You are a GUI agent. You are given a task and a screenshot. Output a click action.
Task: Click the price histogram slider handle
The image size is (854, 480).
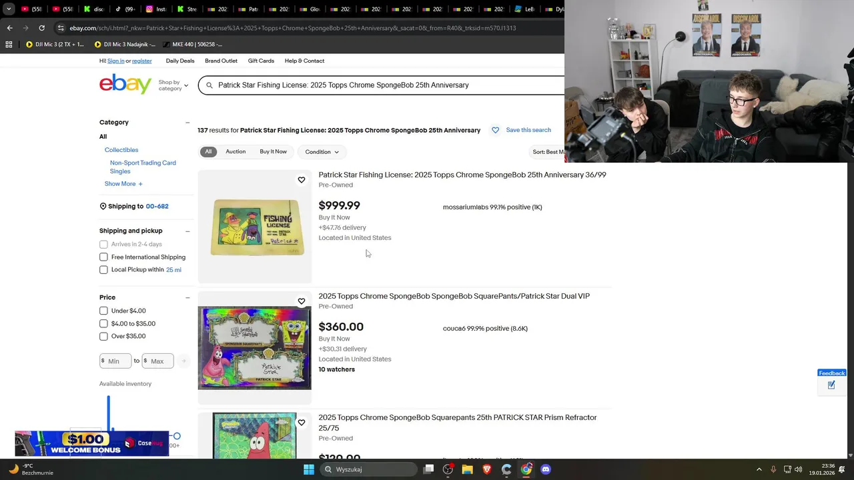coord(177,436)
